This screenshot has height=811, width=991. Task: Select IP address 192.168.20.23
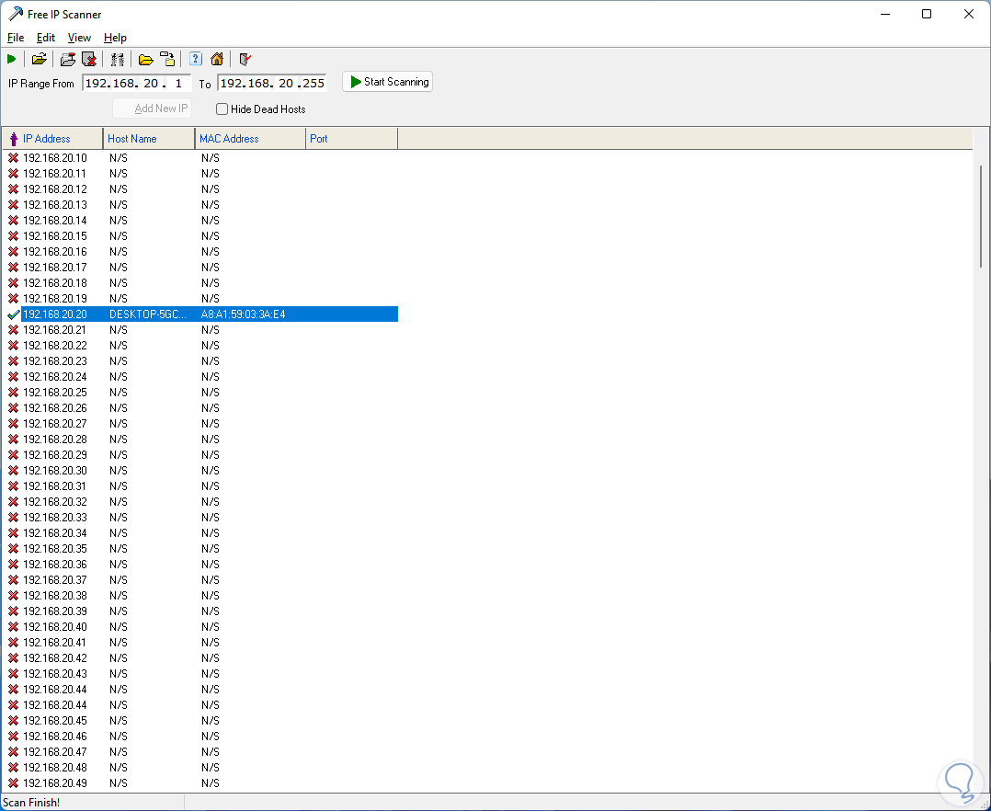click(54, 361)
